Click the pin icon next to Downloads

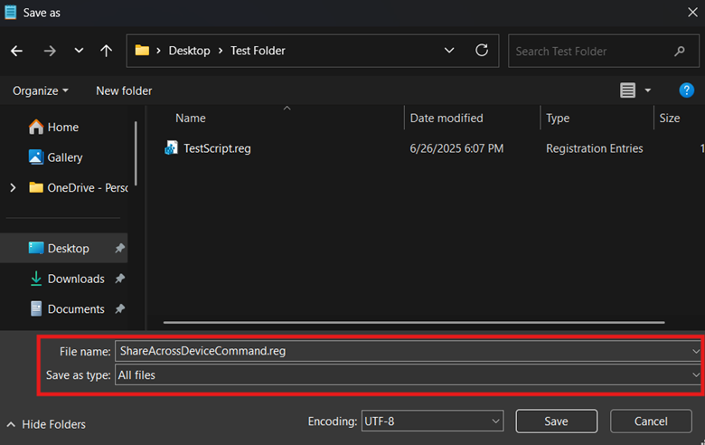tap(119, 279)
